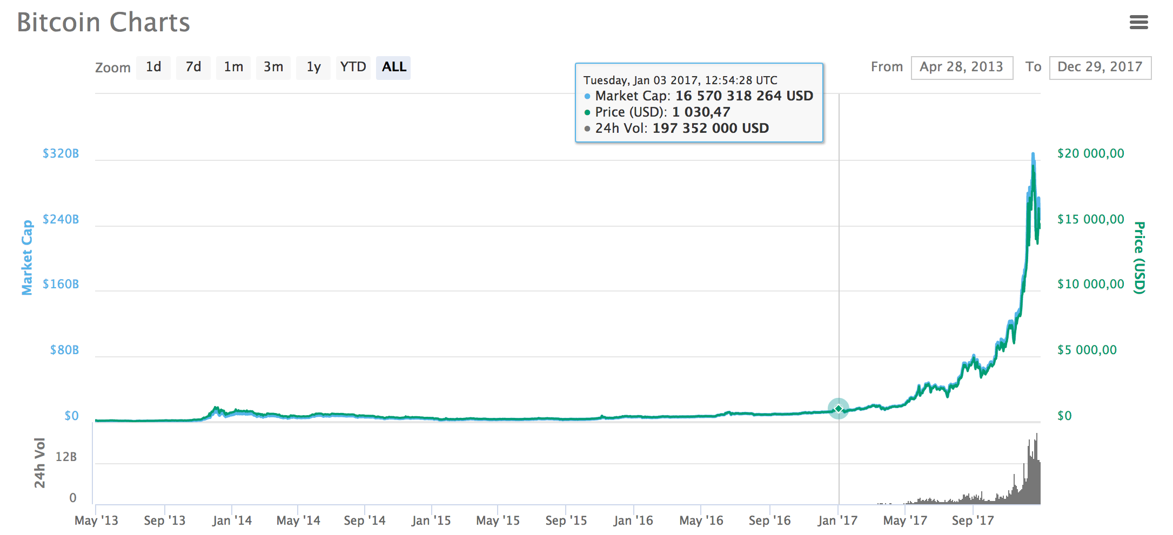This screenshot has width=1173, height=535.
Task: Click the May '13 x-axis label
Action: 96,520
